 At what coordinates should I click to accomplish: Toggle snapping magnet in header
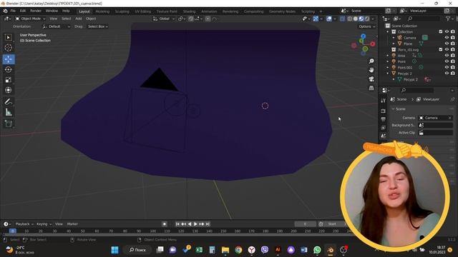[191, 19]
